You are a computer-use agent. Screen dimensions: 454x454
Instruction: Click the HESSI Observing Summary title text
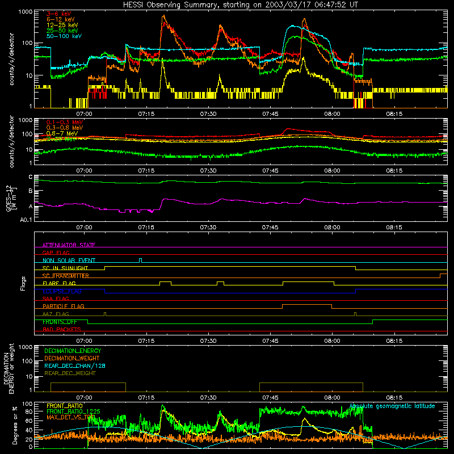(x=241, y=5)
